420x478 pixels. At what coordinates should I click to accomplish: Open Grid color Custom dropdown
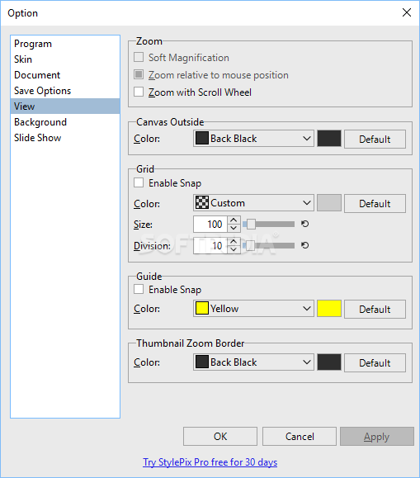click(253, 203)
